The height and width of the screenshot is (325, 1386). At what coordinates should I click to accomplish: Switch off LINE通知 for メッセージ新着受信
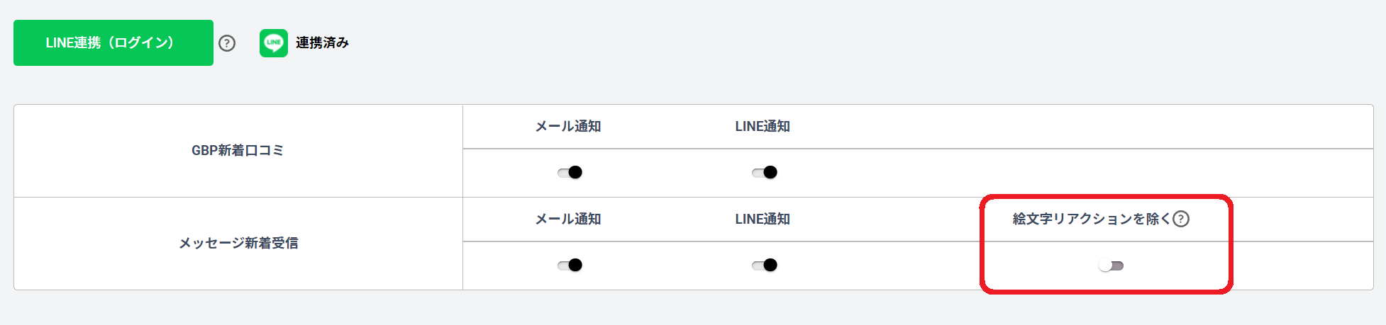point(765,265)
